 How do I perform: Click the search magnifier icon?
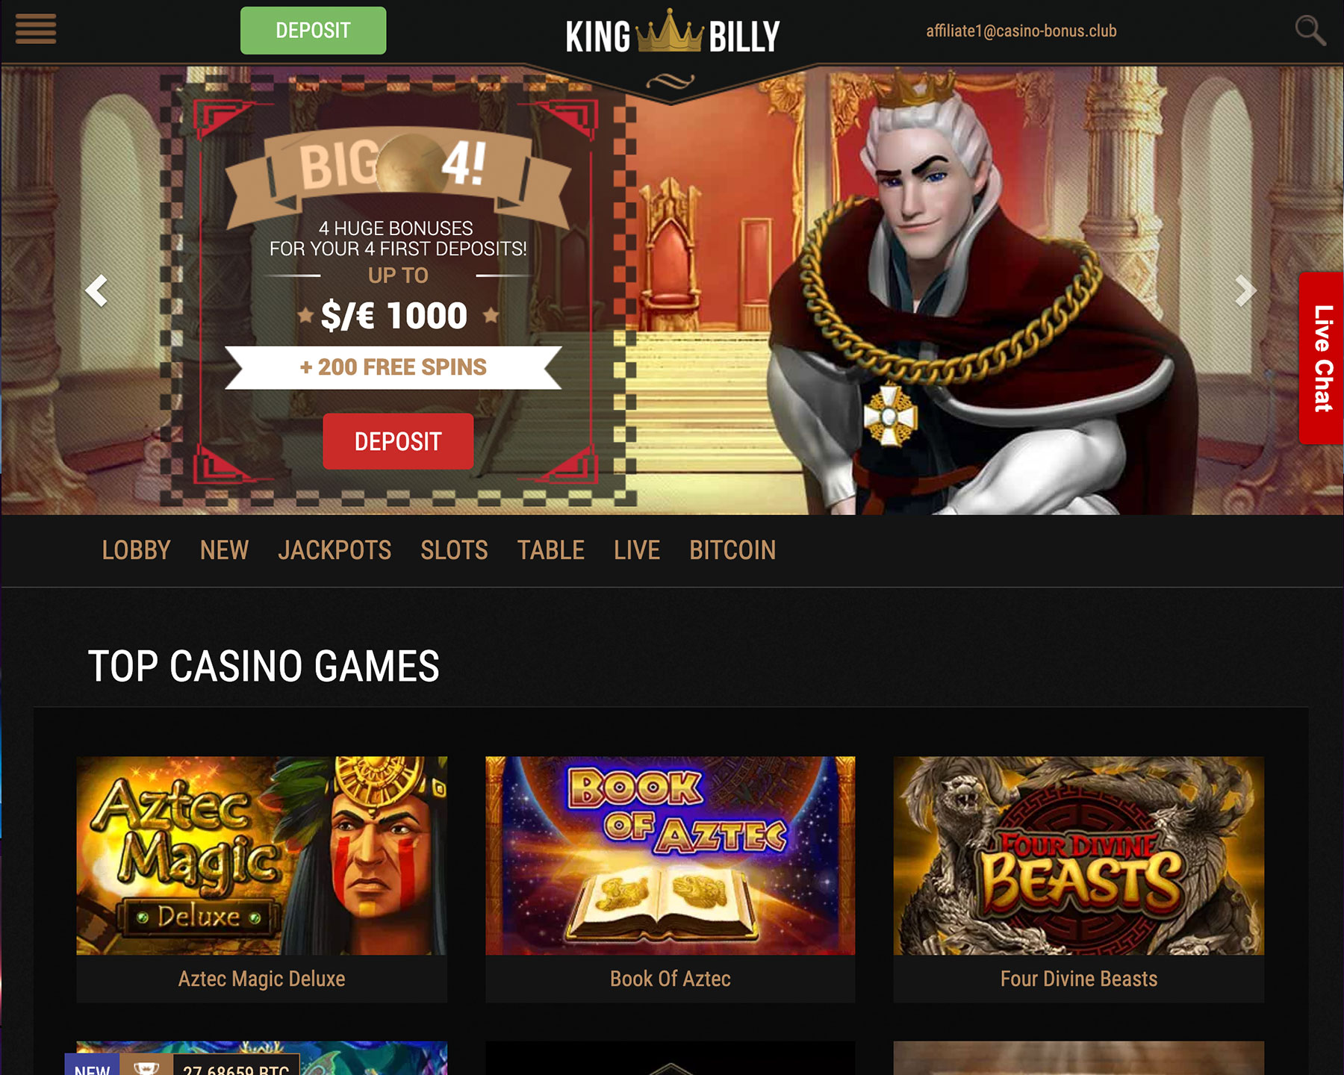click(x=1310, y=31)
